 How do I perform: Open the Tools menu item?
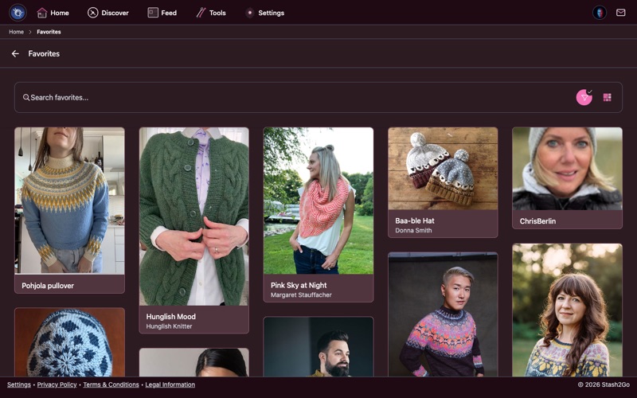pos(211,13)
